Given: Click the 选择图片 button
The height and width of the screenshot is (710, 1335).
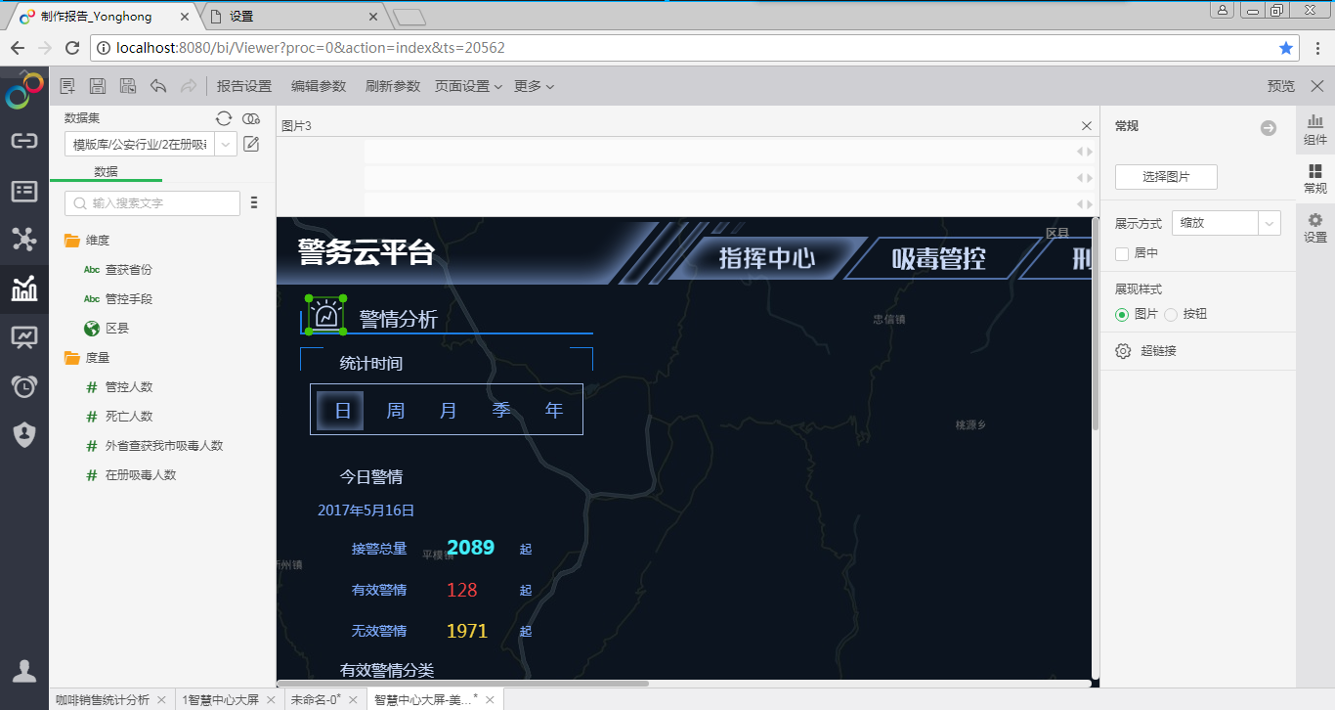Looking at the screenshot, I should click(1166, 177).
